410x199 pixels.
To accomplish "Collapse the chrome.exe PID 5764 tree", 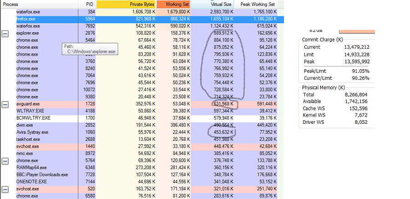I will (x=5, y=161).
